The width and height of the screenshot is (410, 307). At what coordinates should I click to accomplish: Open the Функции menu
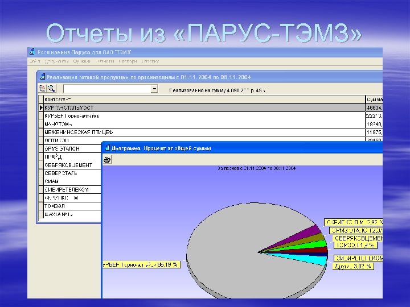83,61
